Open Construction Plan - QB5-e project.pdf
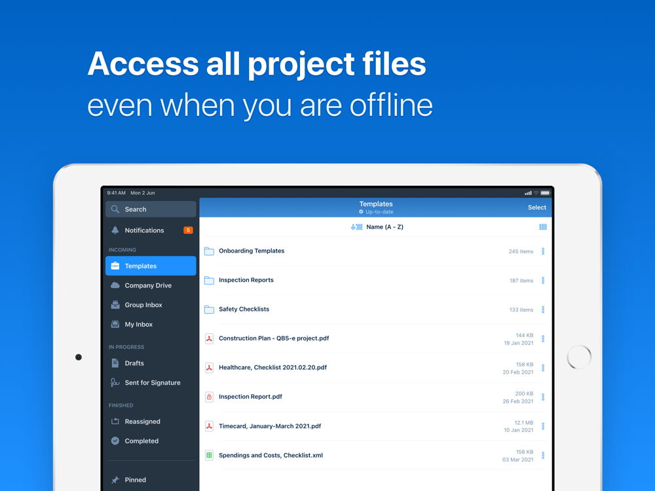The width and height of the screenshot is (655, 491). pos(375,338)
